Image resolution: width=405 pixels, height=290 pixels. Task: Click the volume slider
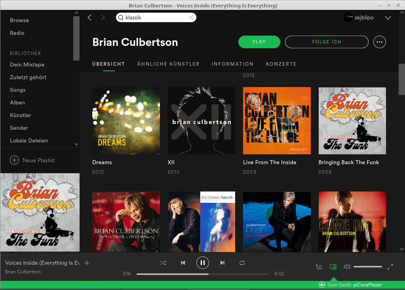368,267
